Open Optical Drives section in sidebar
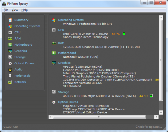 [25, 63]
